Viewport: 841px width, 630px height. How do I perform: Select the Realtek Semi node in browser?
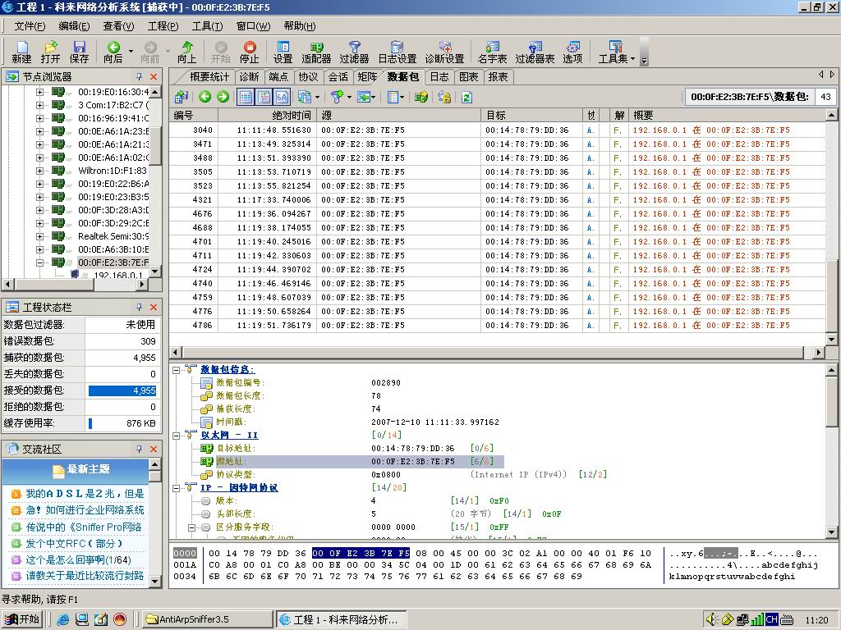tap(113, 236)
